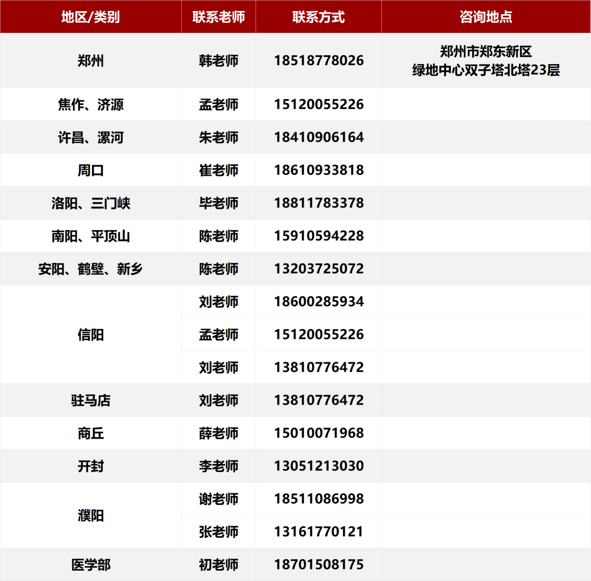Select phone number 13203725072
Viewport: 591px width, 581px height.
coord(319,268)
